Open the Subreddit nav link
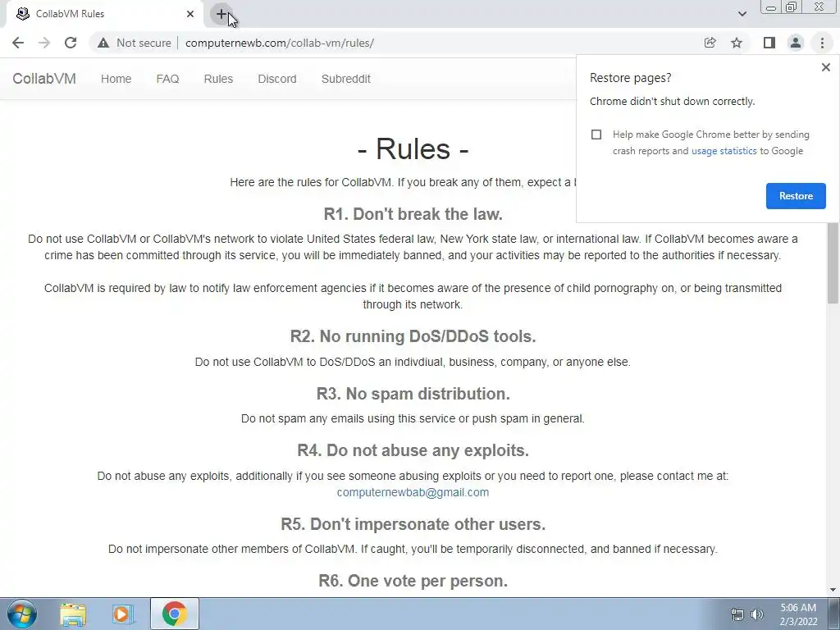This screenshot has width=840, height=630. tap(346, 79)
